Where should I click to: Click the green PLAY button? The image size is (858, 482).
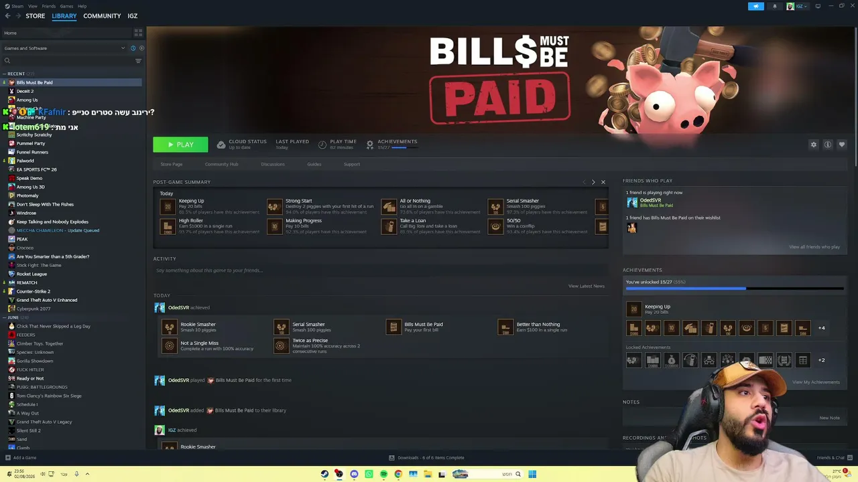click(x=180, y=145)
